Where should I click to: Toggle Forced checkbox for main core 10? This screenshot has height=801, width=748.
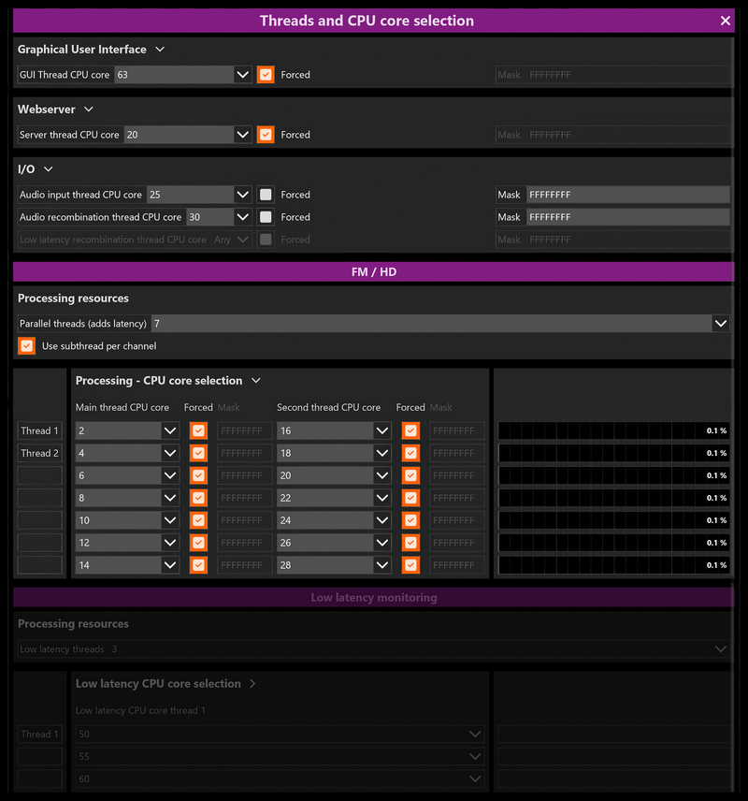click(x=198, y=520)
